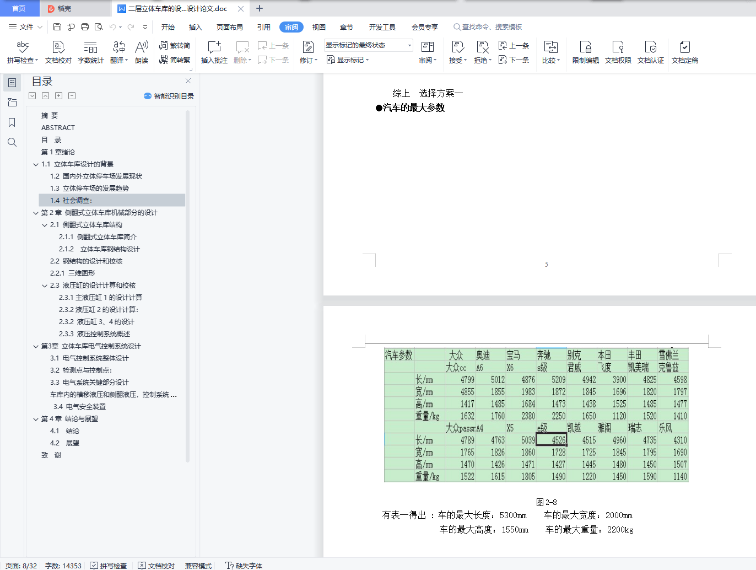
Task: Switch to the 引用 ribbon tab
Action: click(264, 27)
